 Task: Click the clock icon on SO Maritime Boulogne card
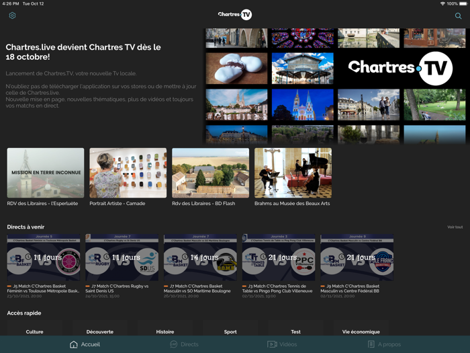185,257
